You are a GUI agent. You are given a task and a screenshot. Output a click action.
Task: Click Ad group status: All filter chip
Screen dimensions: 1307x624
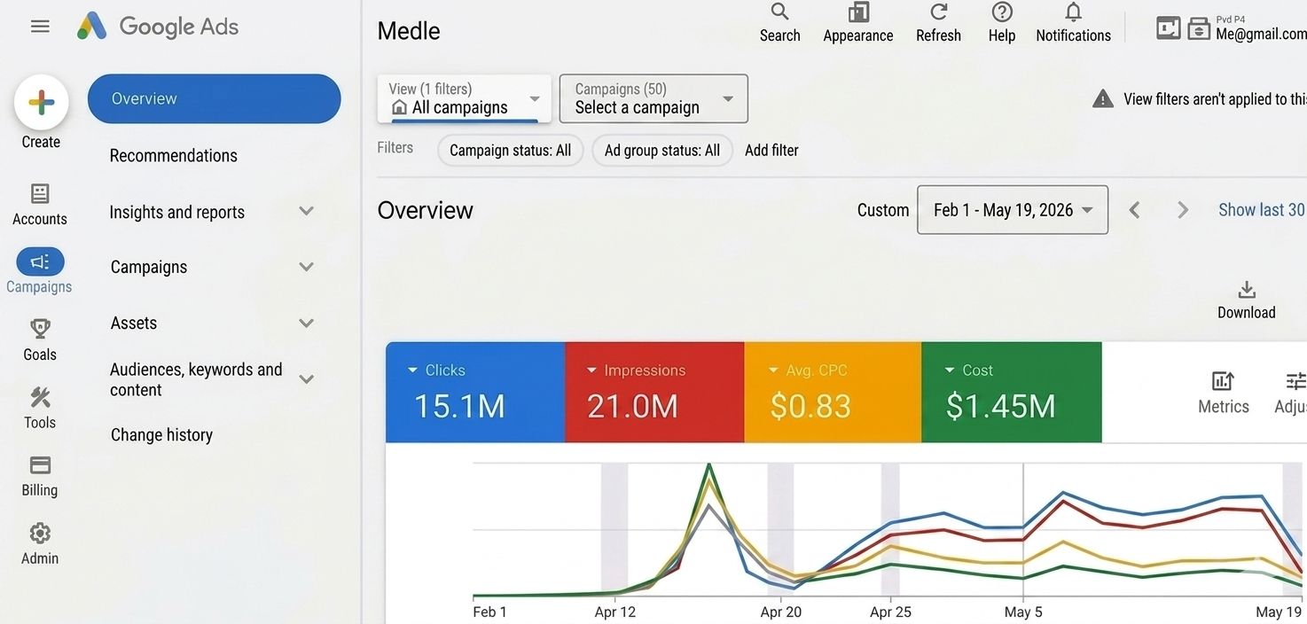(x=662, y=151)
